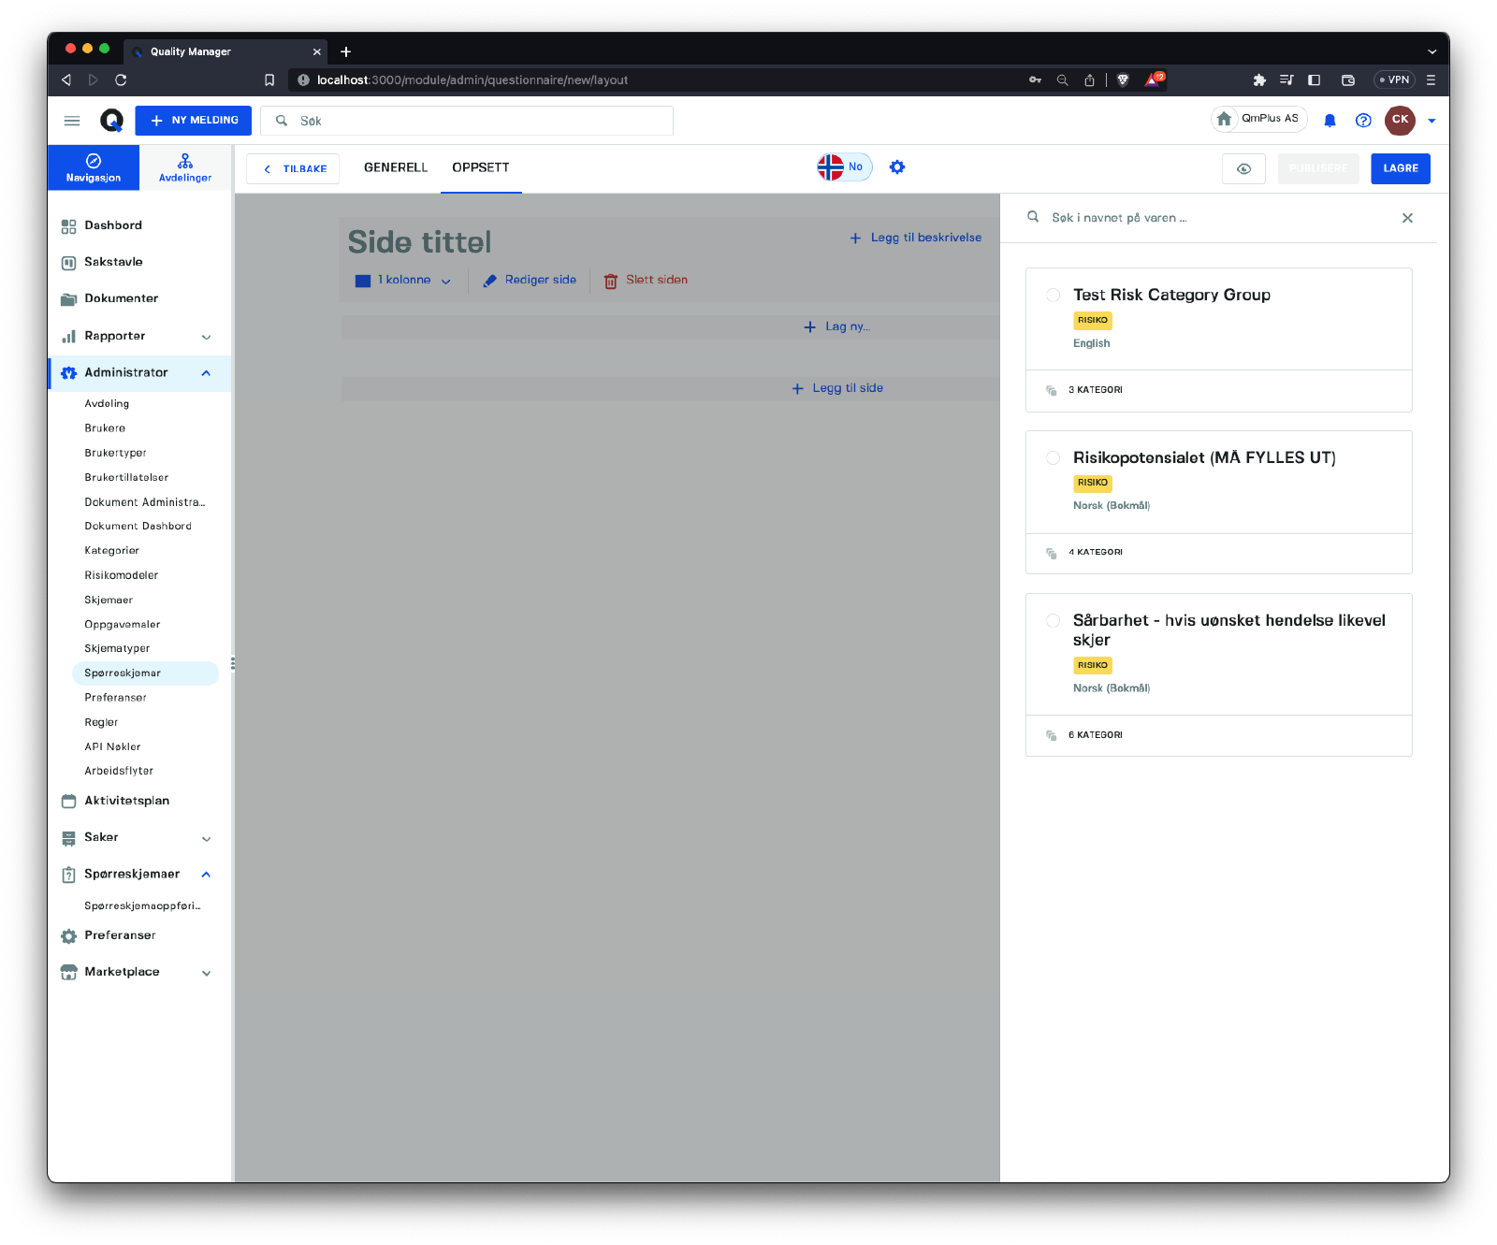Switch to the GENERELL tab
Screen dimensions: 1497x1245
pos(395,167)
